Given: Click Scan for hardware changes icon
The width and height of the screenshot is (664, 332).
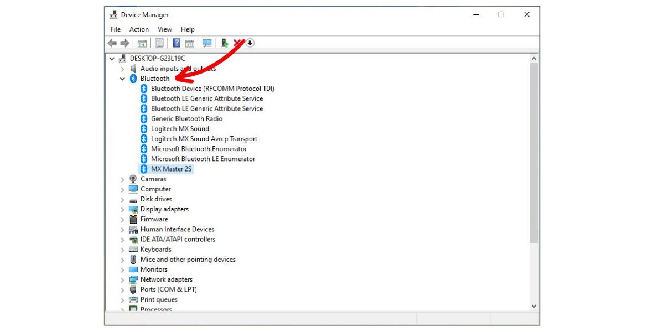Looking at the screenshot, I should click(x=207, y=43).
